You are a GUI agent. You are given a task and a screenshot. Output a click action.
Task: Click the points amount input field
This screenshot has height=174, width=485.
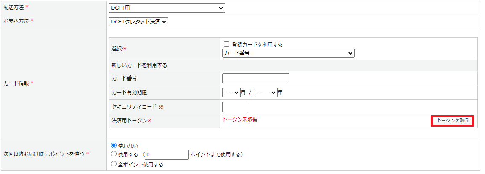(167, 155)
